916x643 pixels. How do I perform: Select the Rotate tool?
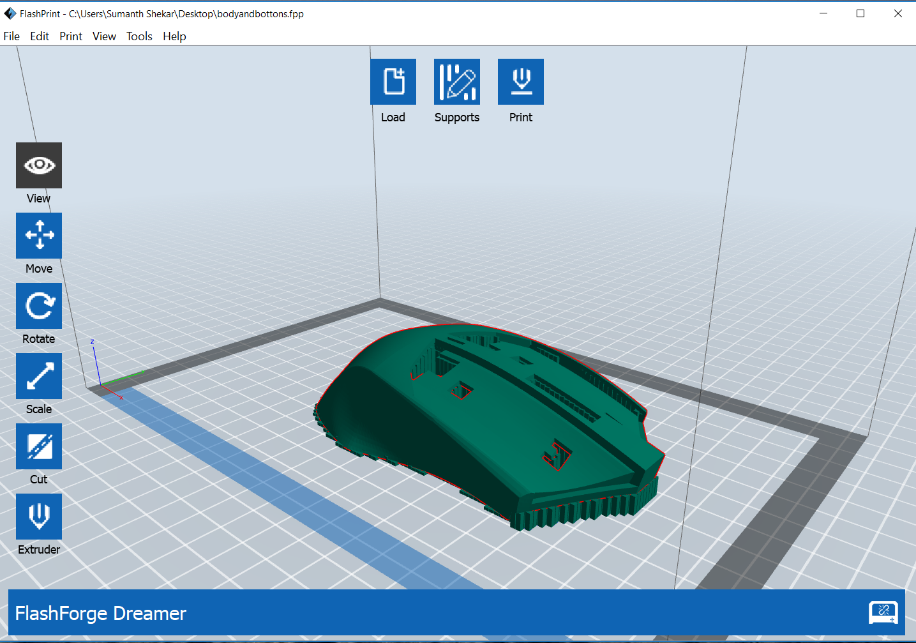39,306
